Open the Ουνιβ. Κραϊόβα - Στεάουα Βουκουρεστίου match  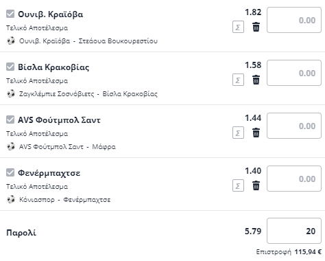tap(88, 41)
